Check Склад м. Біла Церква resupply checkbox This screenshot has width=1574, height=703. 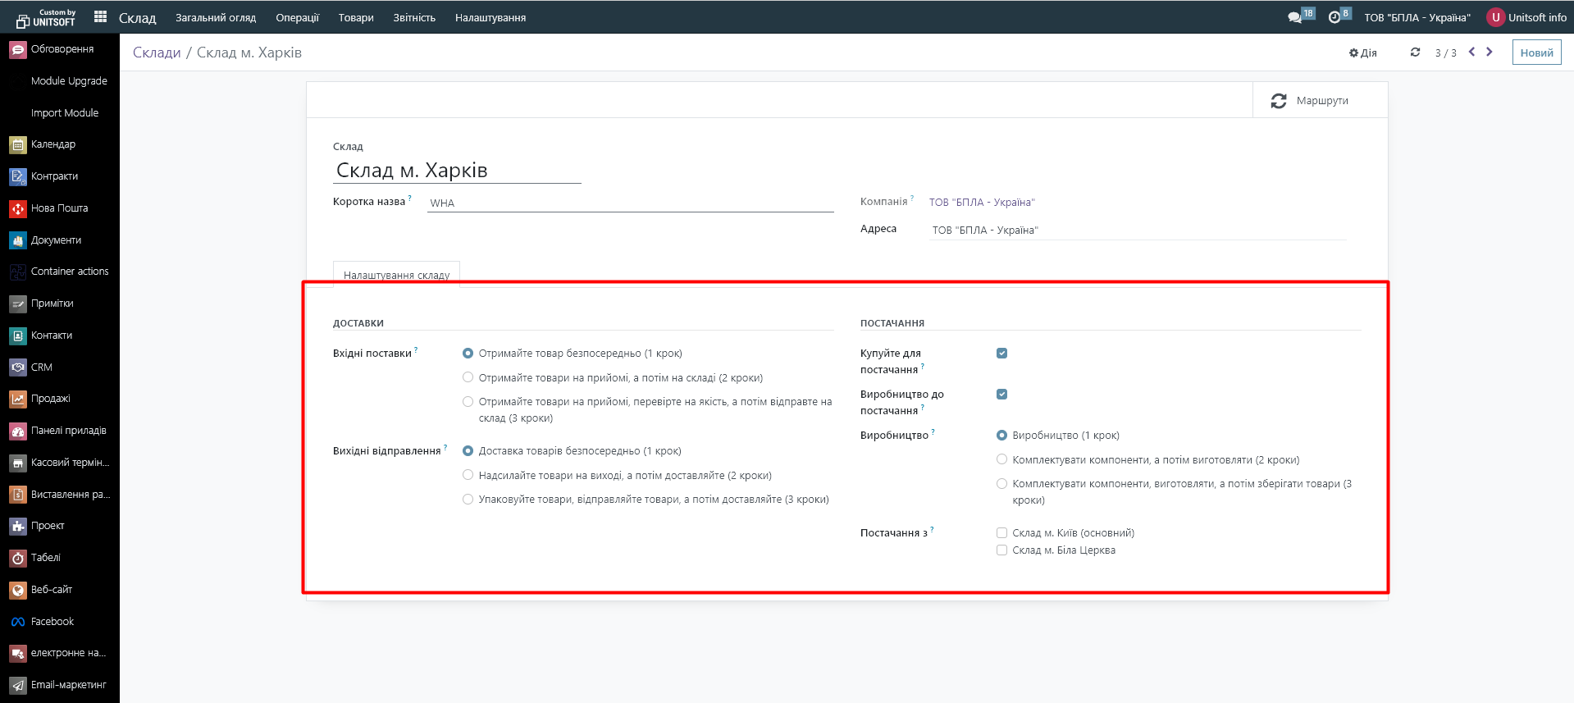tap(1001, 550)
